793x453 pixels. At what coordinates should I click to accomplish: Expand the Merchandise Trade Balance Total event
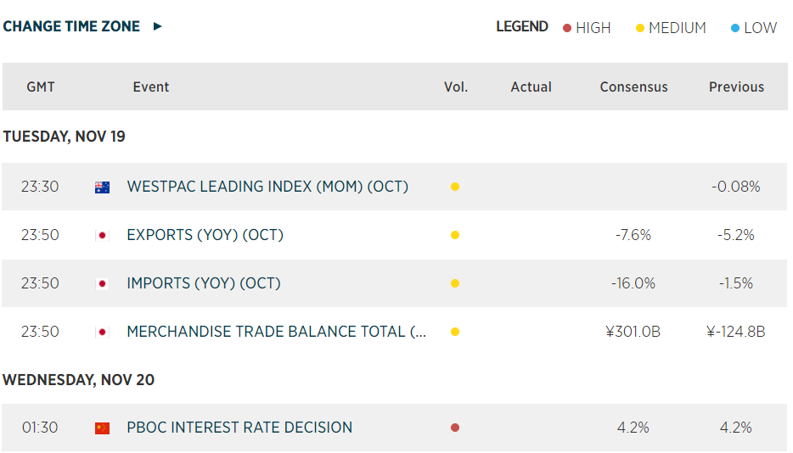pos(276,332)
